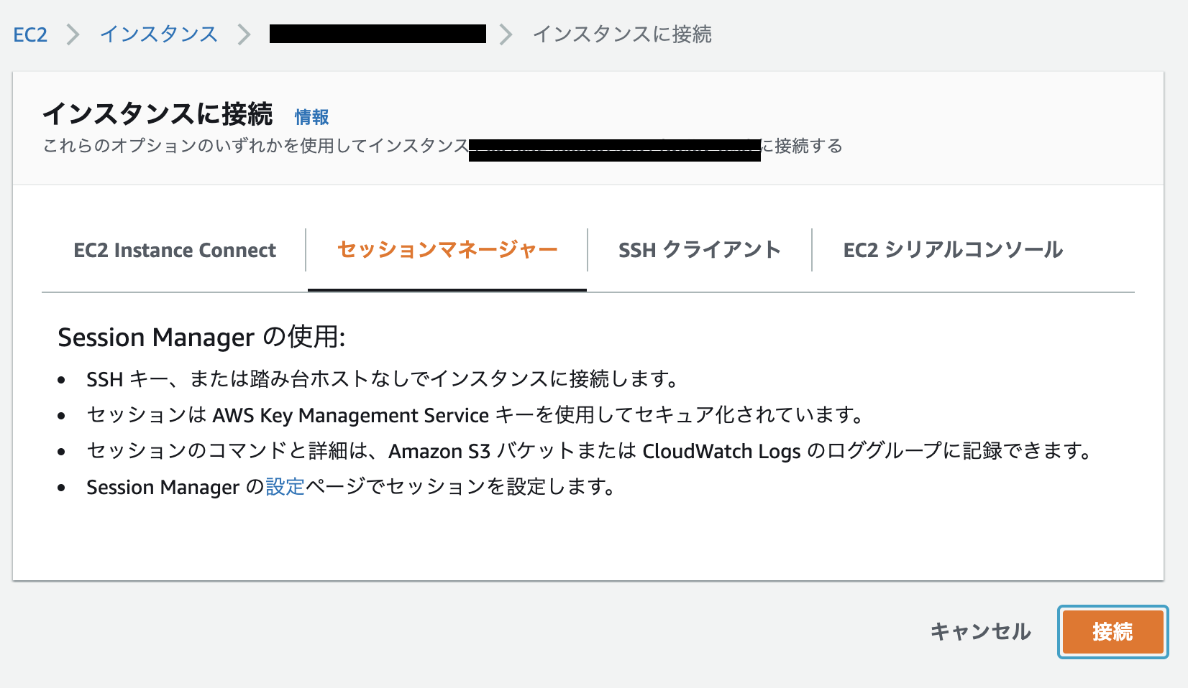Screen dimensions: 1188x688
Task: Select the セッションマネージャー tab
Action: 447,250
